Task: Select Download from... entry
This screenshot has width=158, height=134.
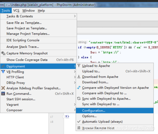Action: click(x=115, y=82)
